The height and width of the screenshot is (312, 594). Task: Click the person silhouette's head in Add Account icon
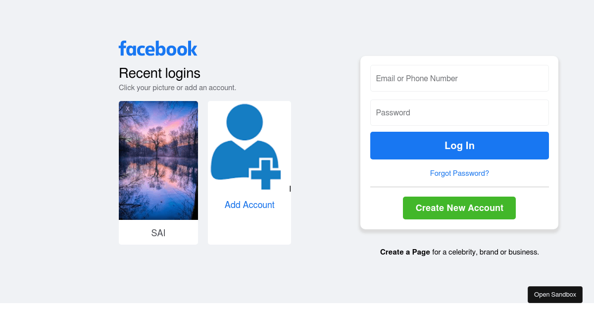point(245,122)
